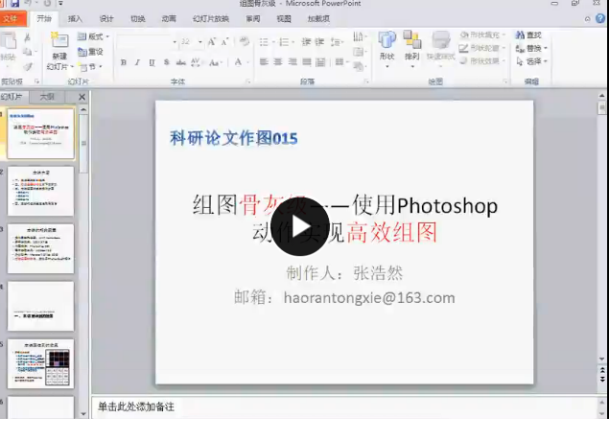Switch to the Animations (动画) ribbon tab
The height and width of the screenshot is (441, 609).
click(169, 18)
